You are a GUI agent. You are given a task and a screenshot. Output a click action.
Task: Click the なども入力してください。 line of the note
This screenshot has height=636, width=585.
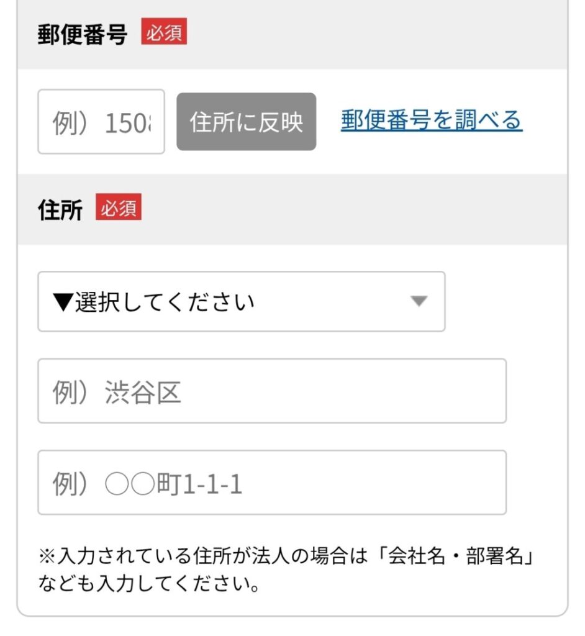[148, 584]
